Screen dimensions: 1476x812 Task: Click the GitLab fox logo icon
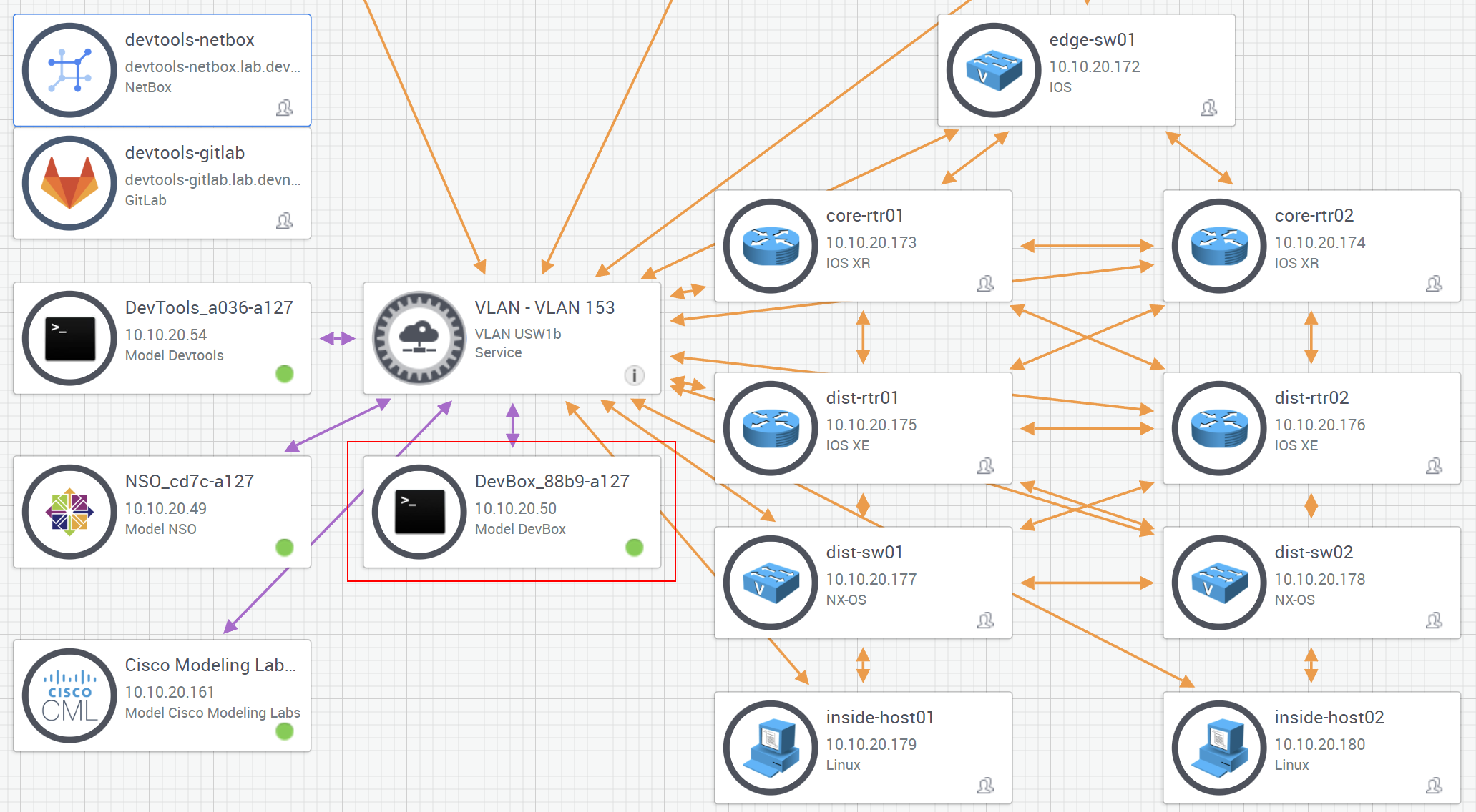[x=69, y=183]
